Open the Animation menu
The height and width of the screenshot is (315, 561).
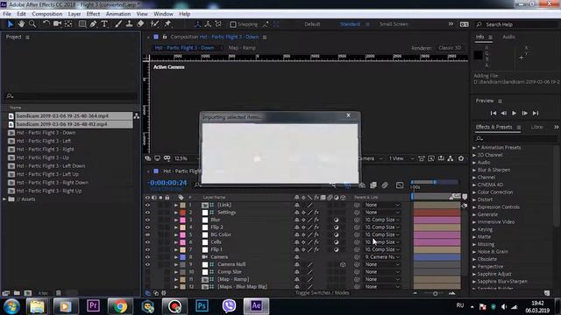click(118, 14)
